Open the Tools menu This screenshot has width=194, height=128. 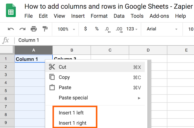pos(137,16)
